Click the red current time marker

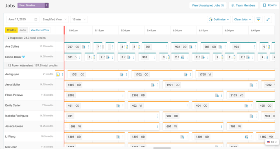click(x=64, y=30)
